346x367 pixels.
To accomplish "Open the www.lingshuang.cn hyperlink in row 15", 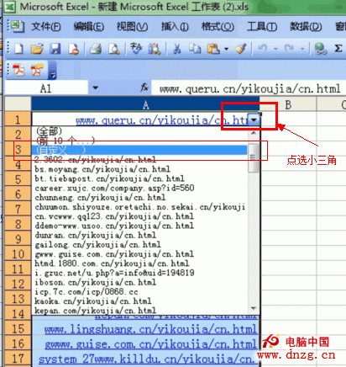I will pyautogui.click(x=150, y=329).
